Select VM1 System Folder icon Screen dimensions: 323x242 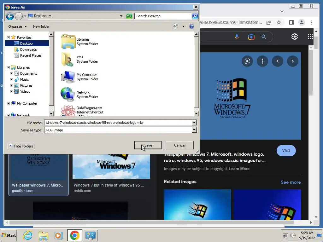pos(68,59)
